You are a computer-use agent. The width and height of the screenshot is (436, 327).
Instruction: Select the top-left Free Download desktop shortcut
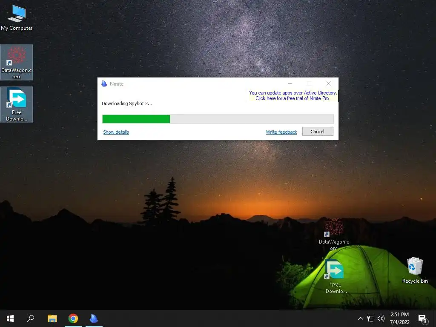click(x=17, y=105)
